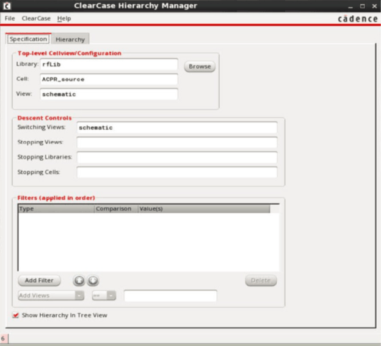Click the Cadence application icon in the title bar
The height and width of the screenshot is (346, 381).
point(7,6)
